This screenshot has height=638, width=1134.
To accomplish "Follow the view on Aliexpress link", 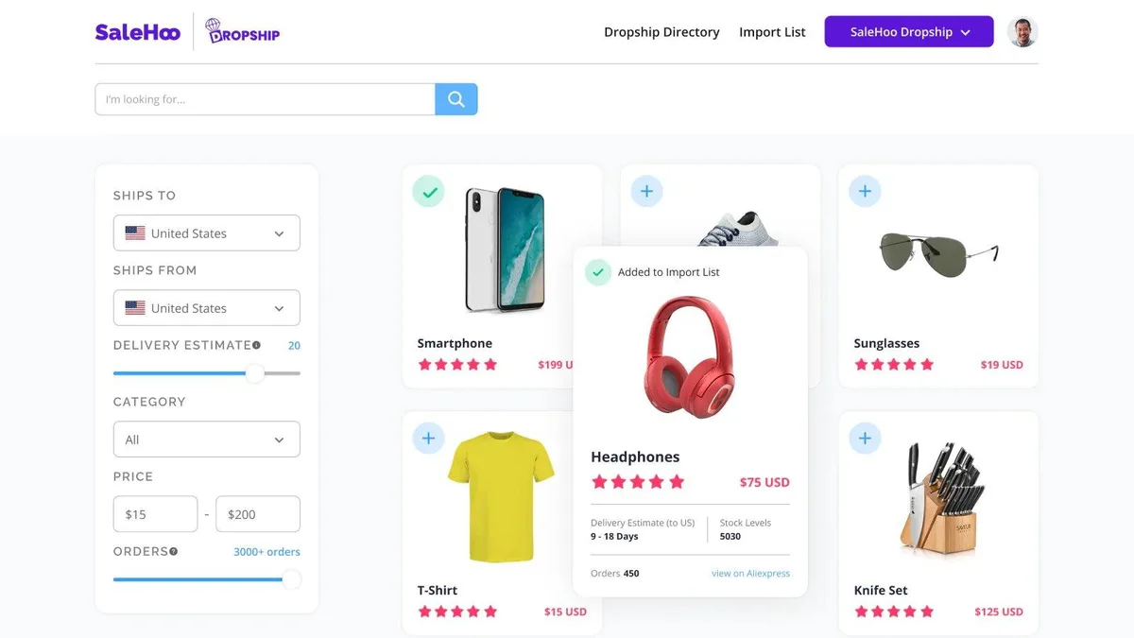I will (750, 574).
